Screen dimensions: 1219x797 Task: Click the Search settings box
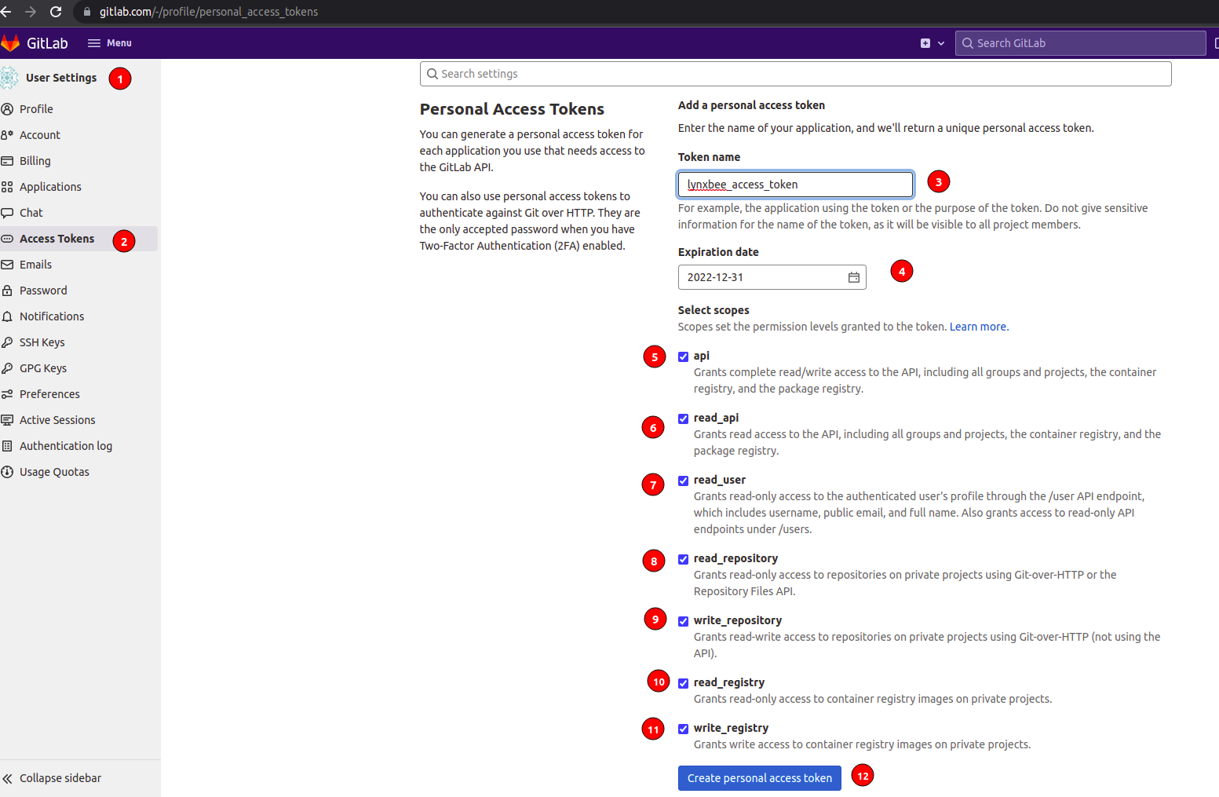click(795, 74)
